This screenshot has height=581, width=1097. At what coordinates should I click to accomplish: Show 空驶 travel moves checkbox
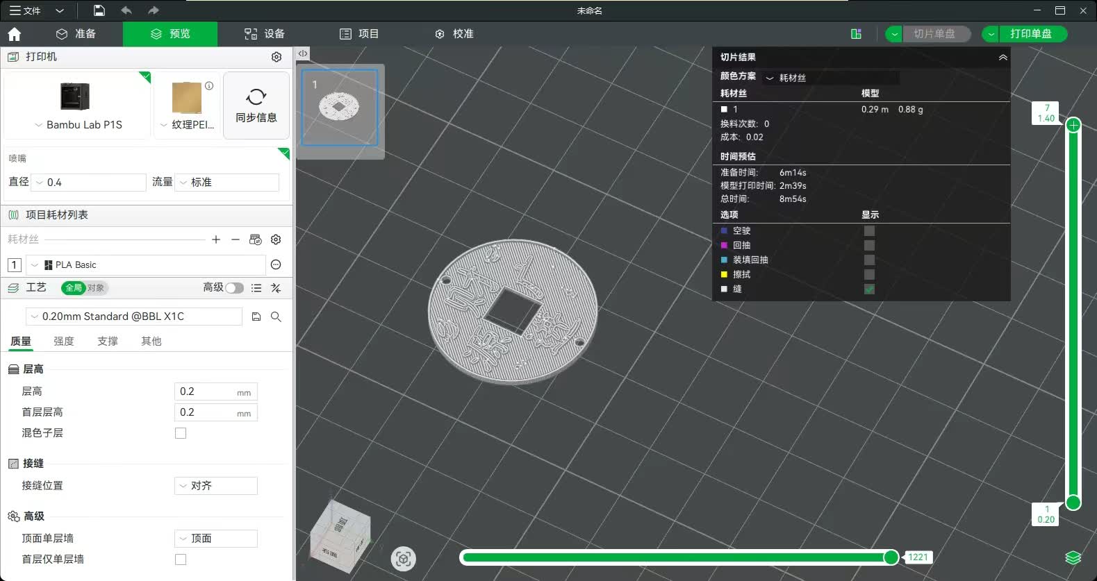pos(869,231)
